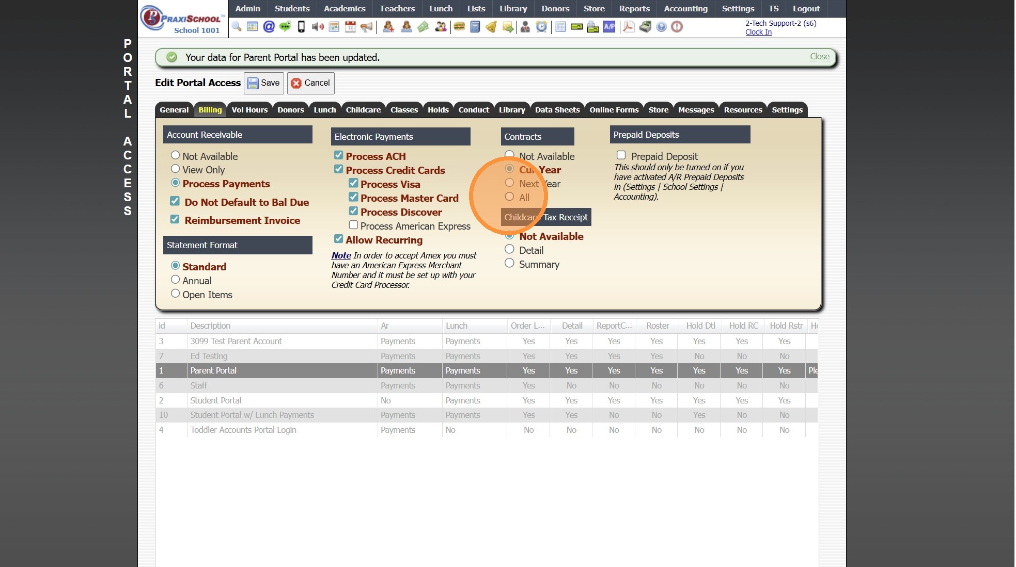The width and height of the screenshot is (1016, 567).
Task: Choose Annual statement format
Action: tap(176, 280)
